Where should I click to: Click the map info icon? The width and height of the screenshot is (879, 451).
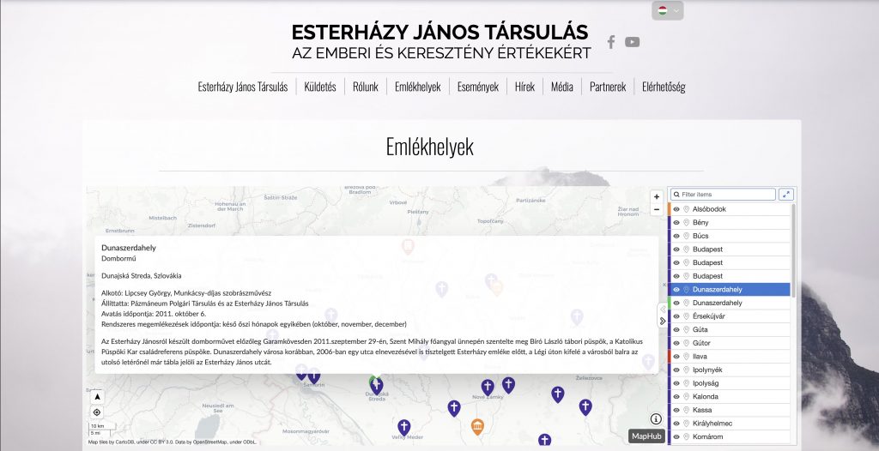point(656,419)
